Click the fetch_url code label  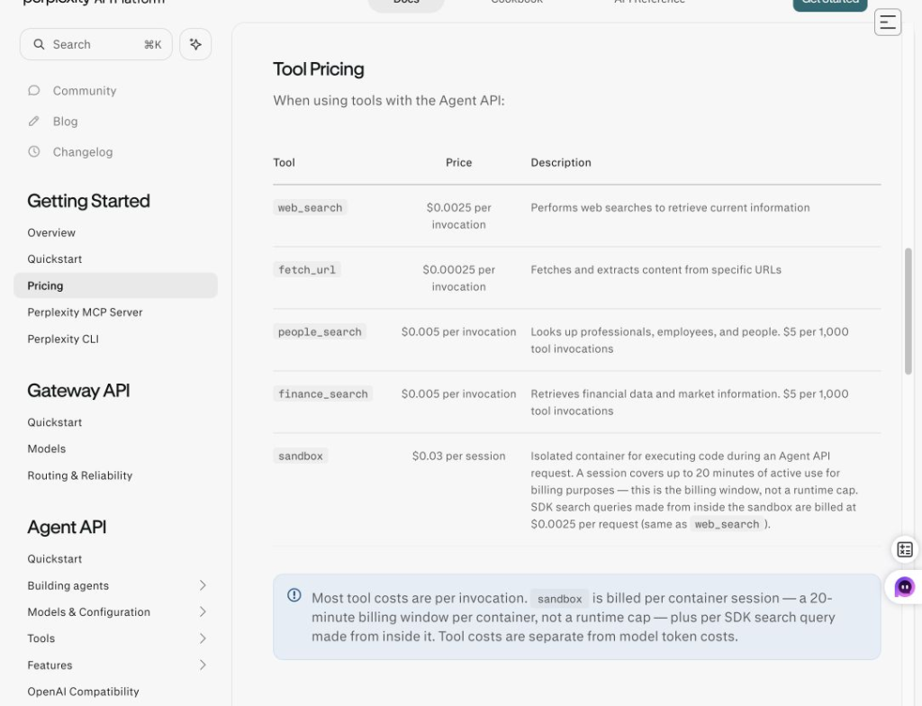306,269
